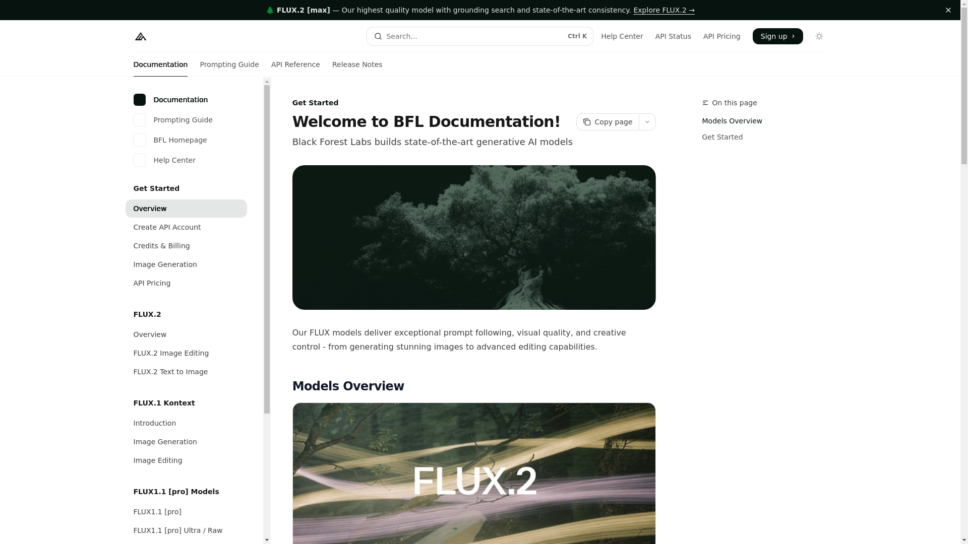Click the tree hero image

[x=474, y=237]
